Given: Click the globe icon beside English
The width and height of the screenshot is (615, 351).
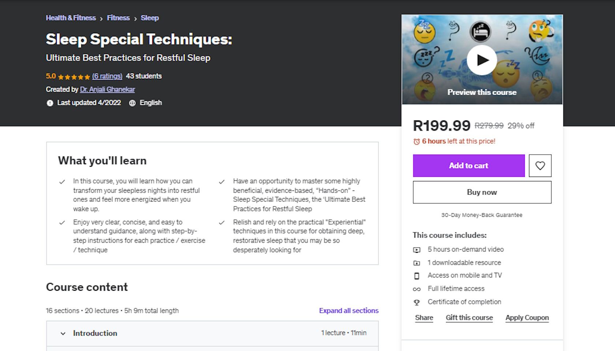Looking at the screenshot, I should pyautogui.click(x=133, y=103).
